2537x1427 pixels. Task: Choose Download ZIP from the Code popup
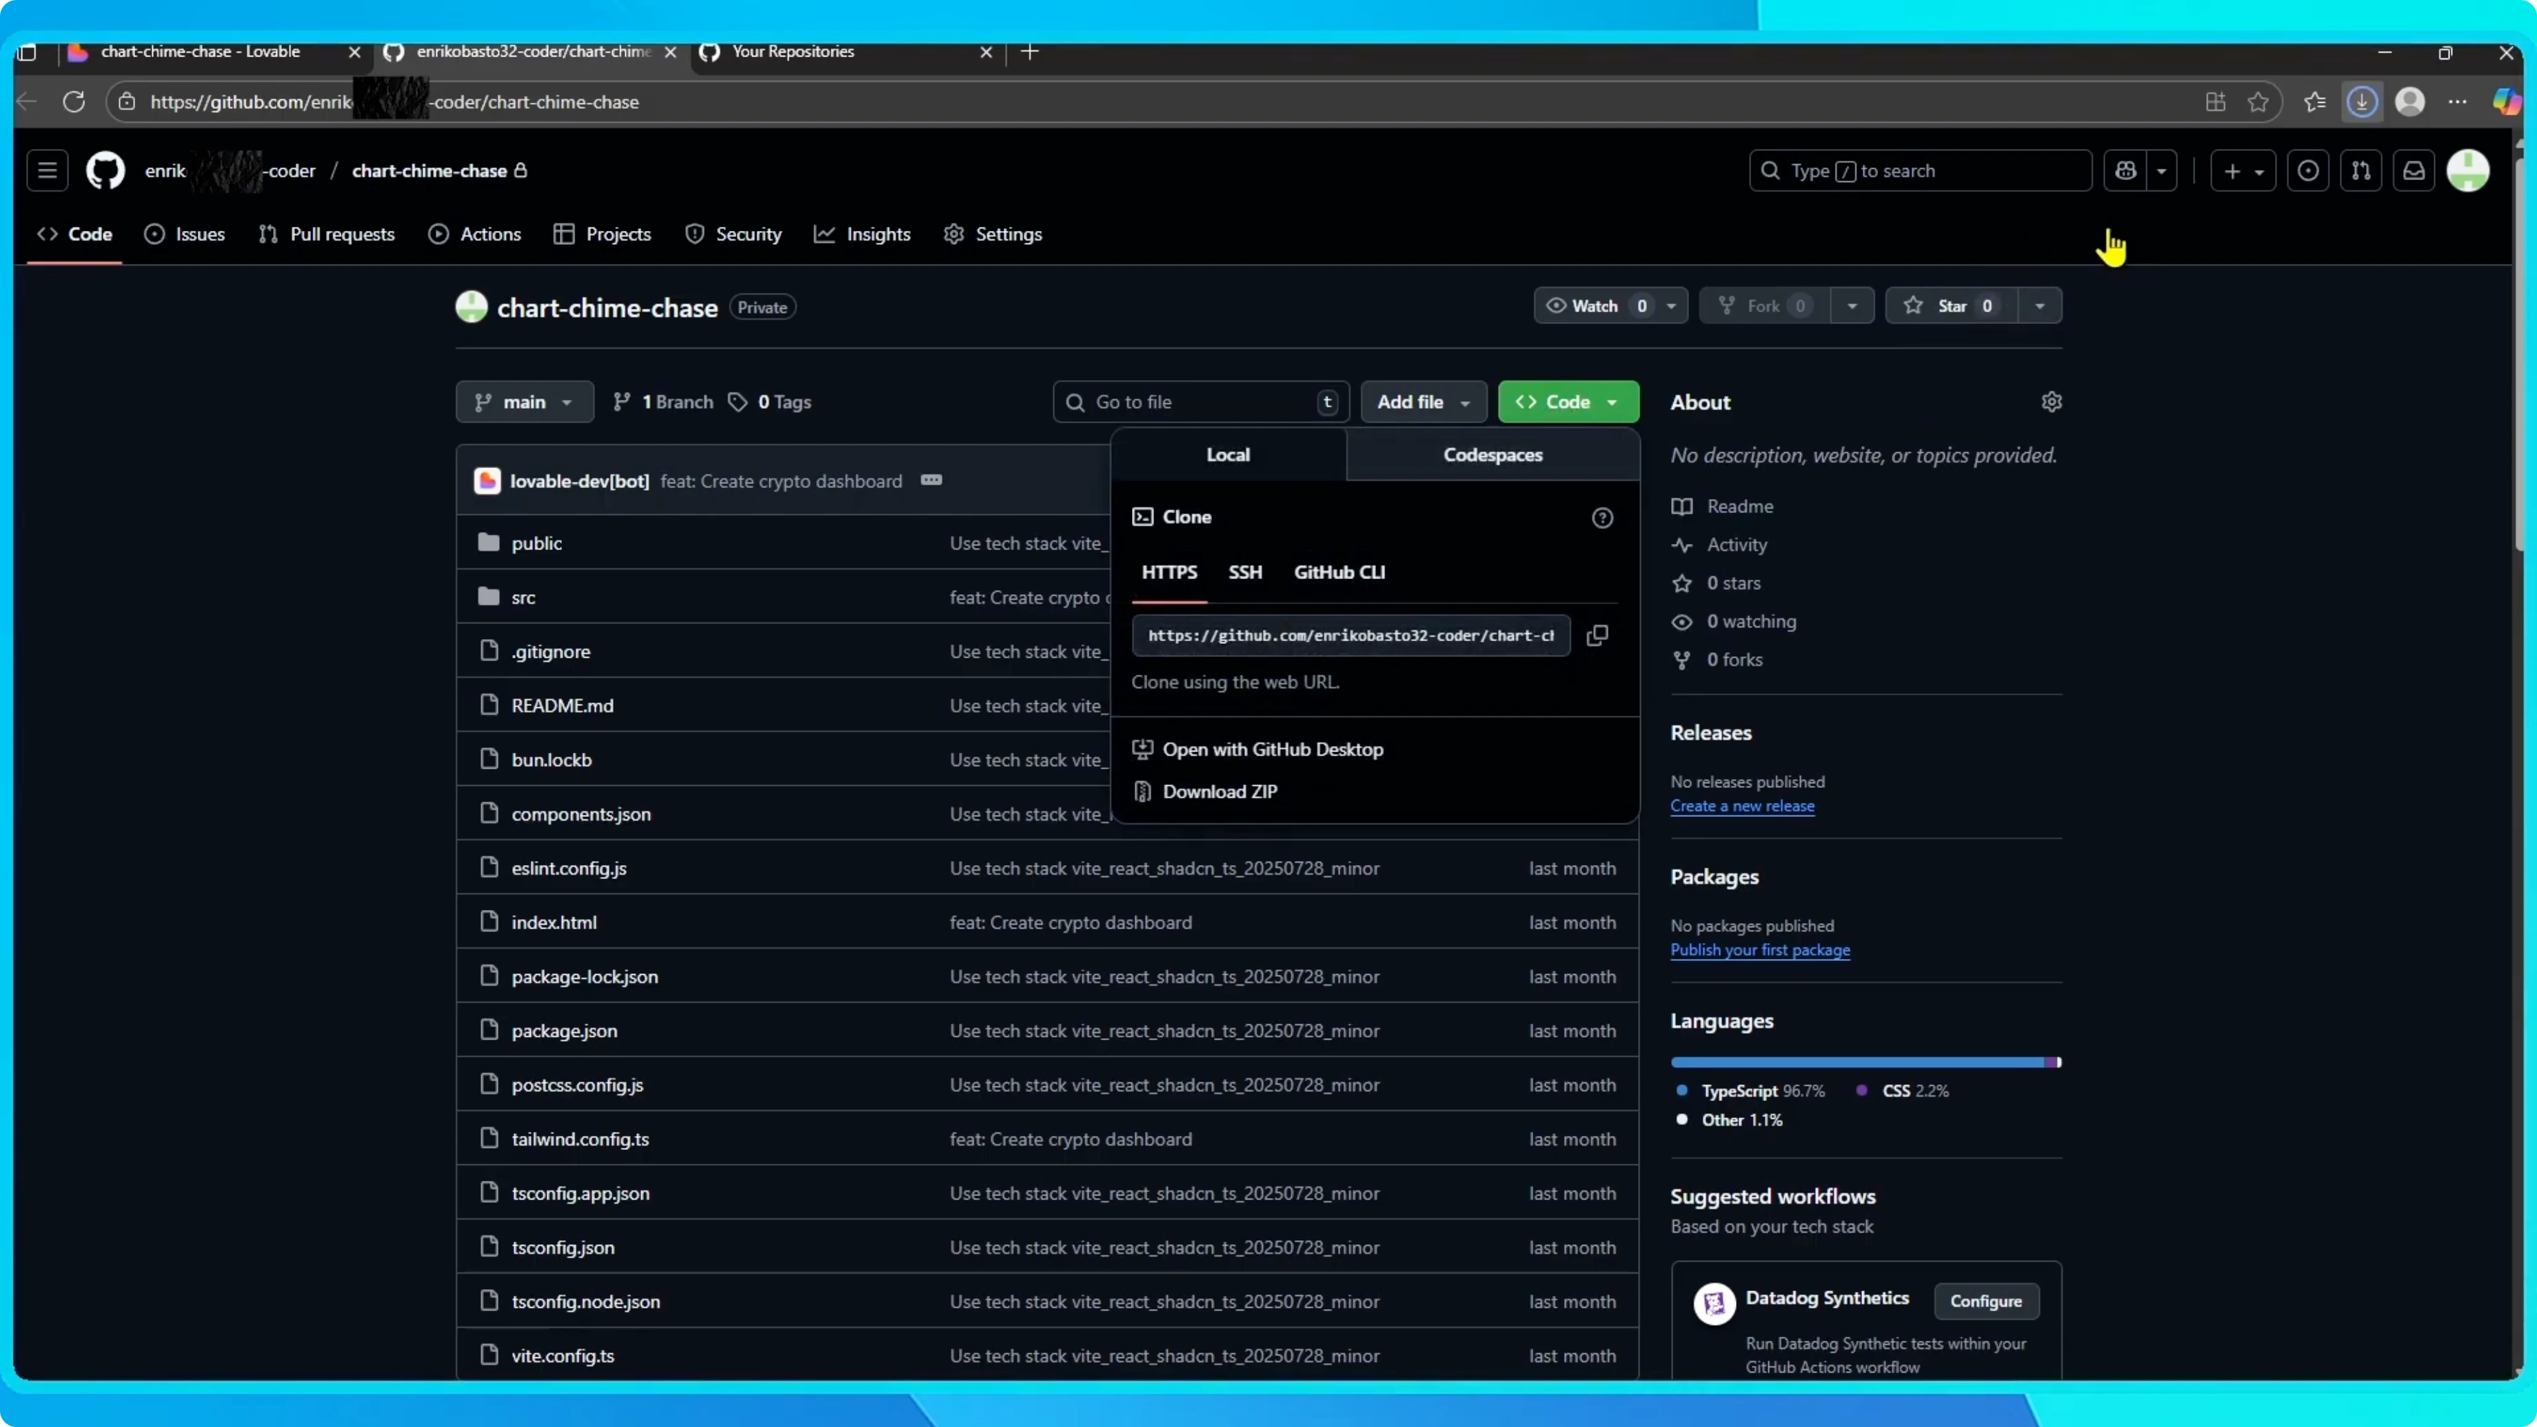point(1220,792)
